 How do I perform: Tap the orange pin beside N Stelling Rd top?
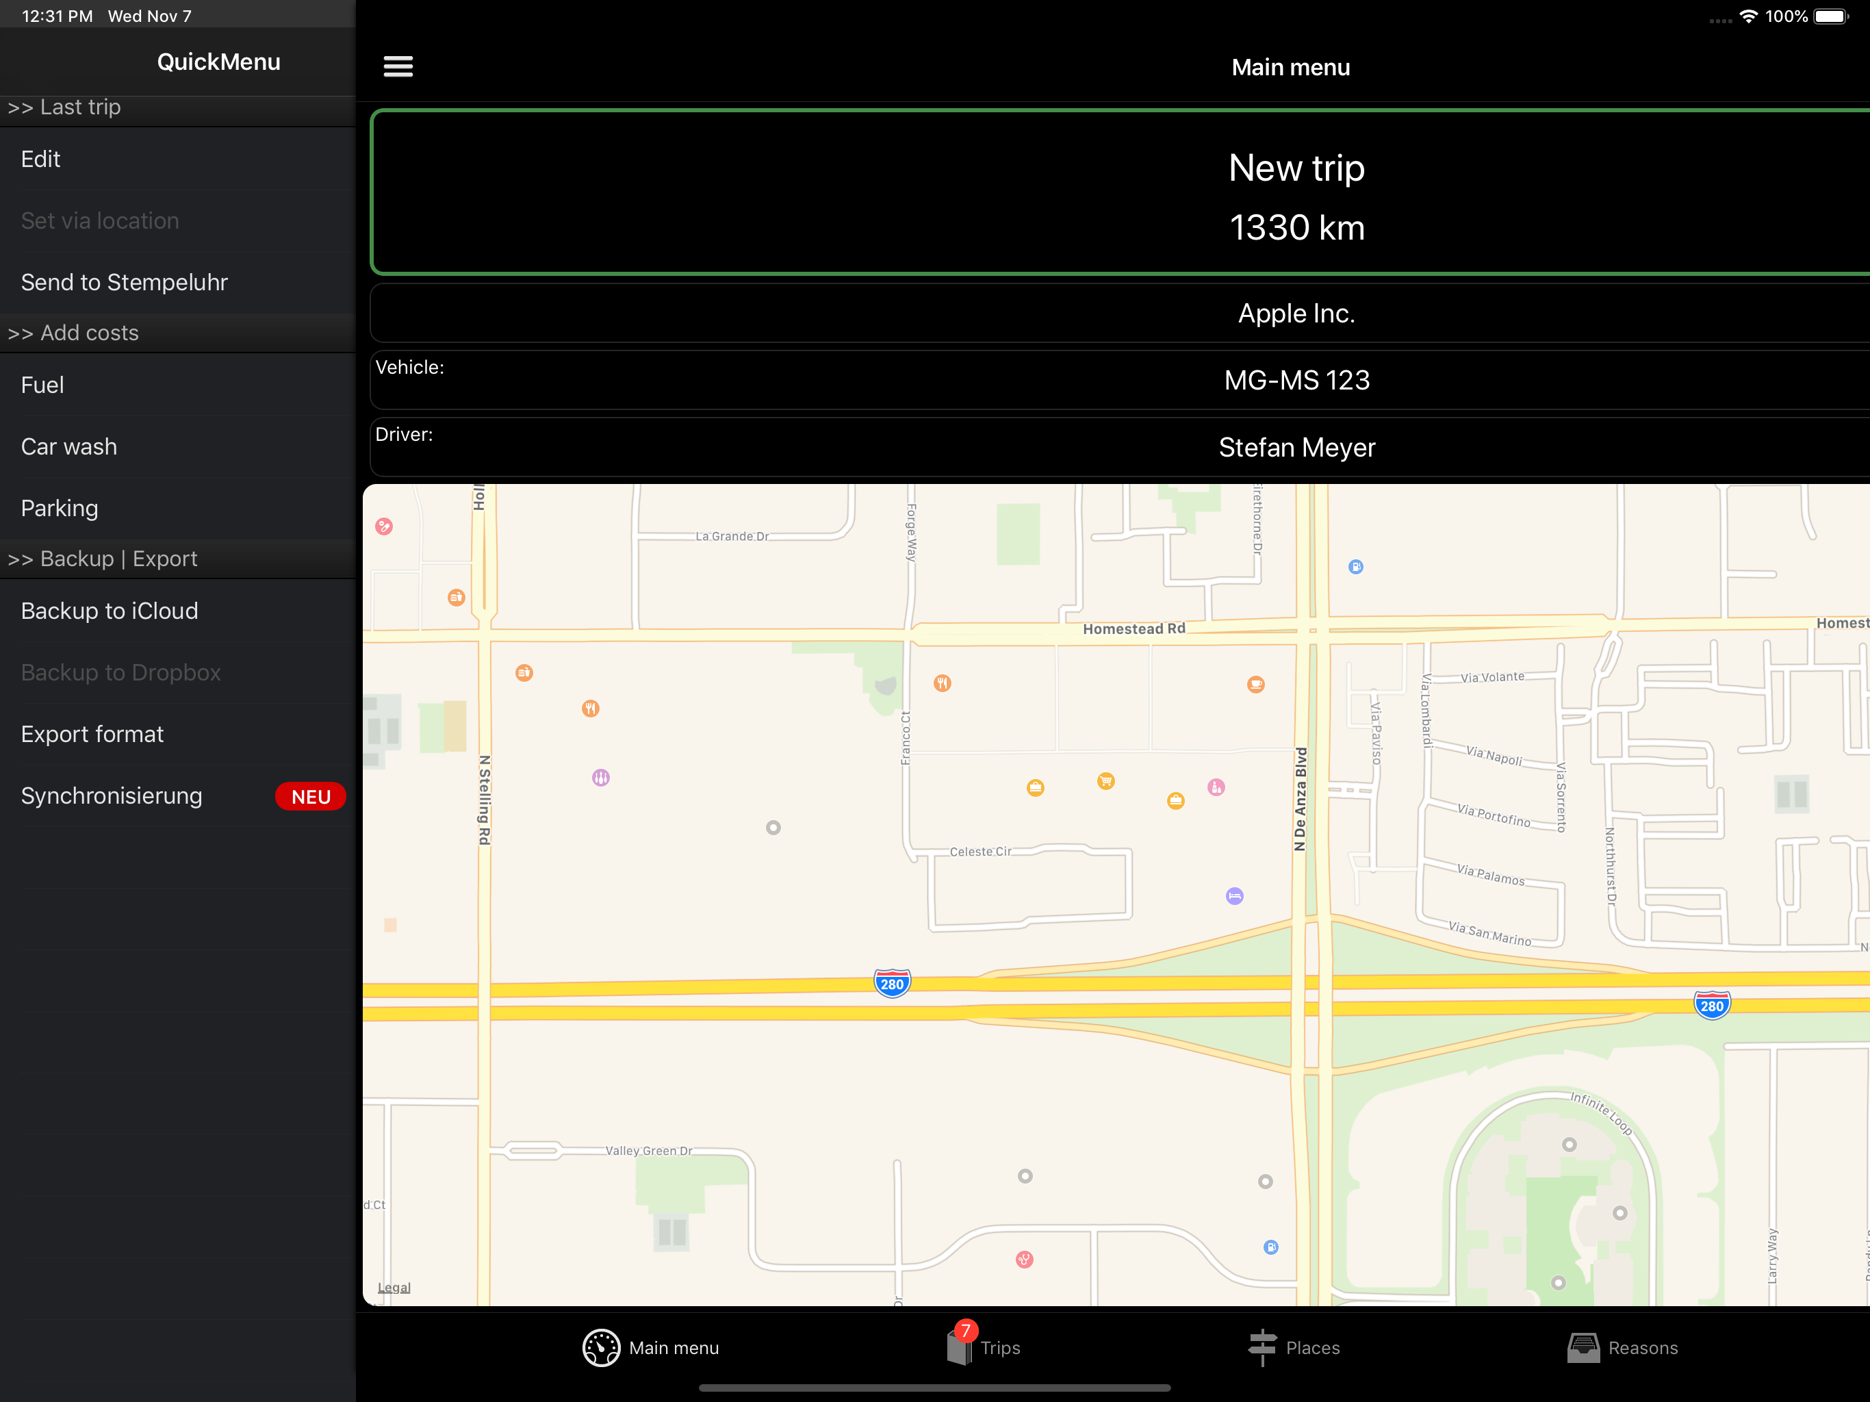(x=457, y=598)
